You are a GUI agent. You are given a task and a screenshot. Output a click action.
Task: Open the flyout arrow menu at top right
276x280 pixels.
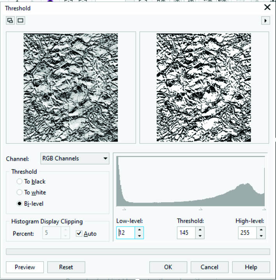pyautogui.click(x=265, y=21)
